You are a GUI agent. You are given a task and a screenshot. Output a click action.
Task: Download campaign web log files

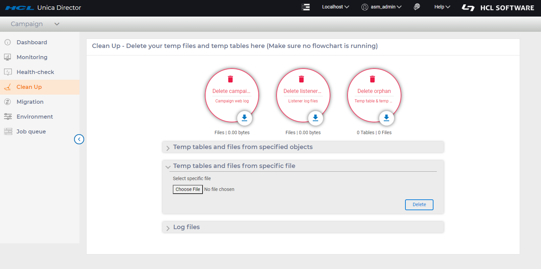(x=244, y=118)
